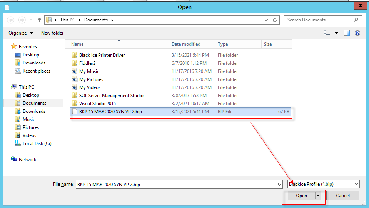369x208 pixels.
Task: Select This PC in the address path
Action: (x=68, y=20)
